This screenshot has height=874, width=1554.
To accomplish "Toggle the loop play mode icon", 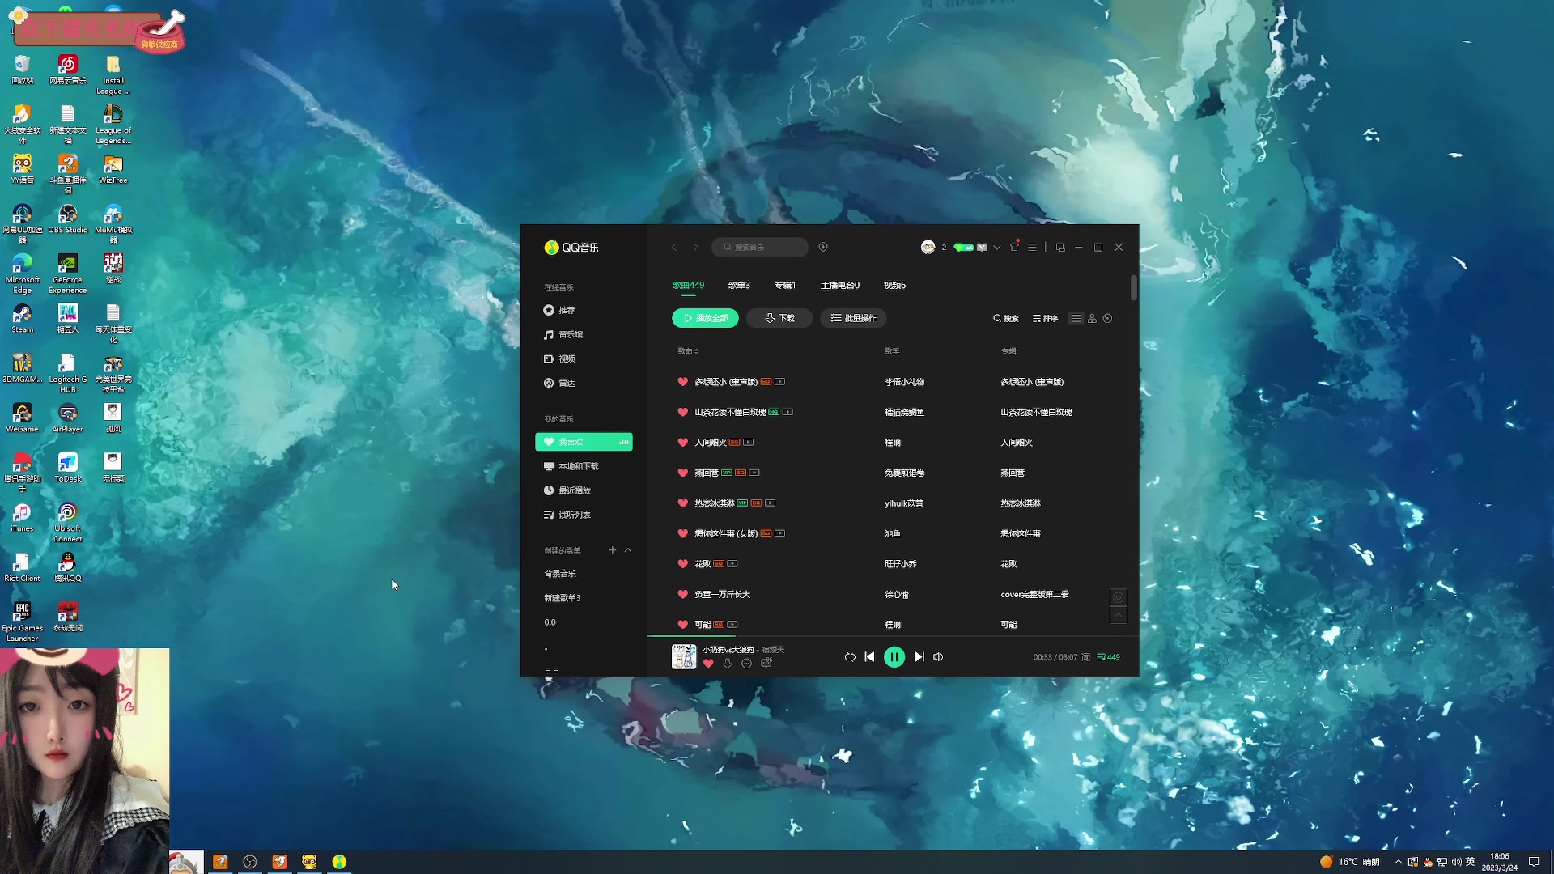I will pos(850,657).
